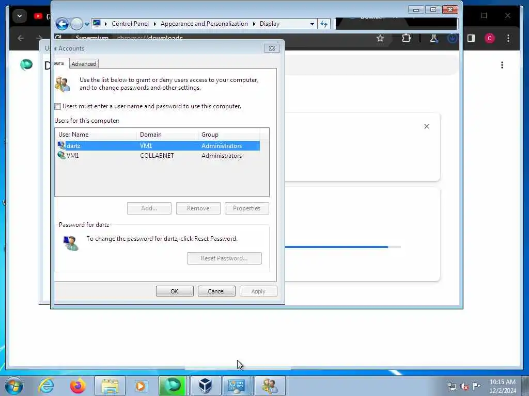Click the browser back arrow
Screen dimensions: 529x396
click(21, 38)
